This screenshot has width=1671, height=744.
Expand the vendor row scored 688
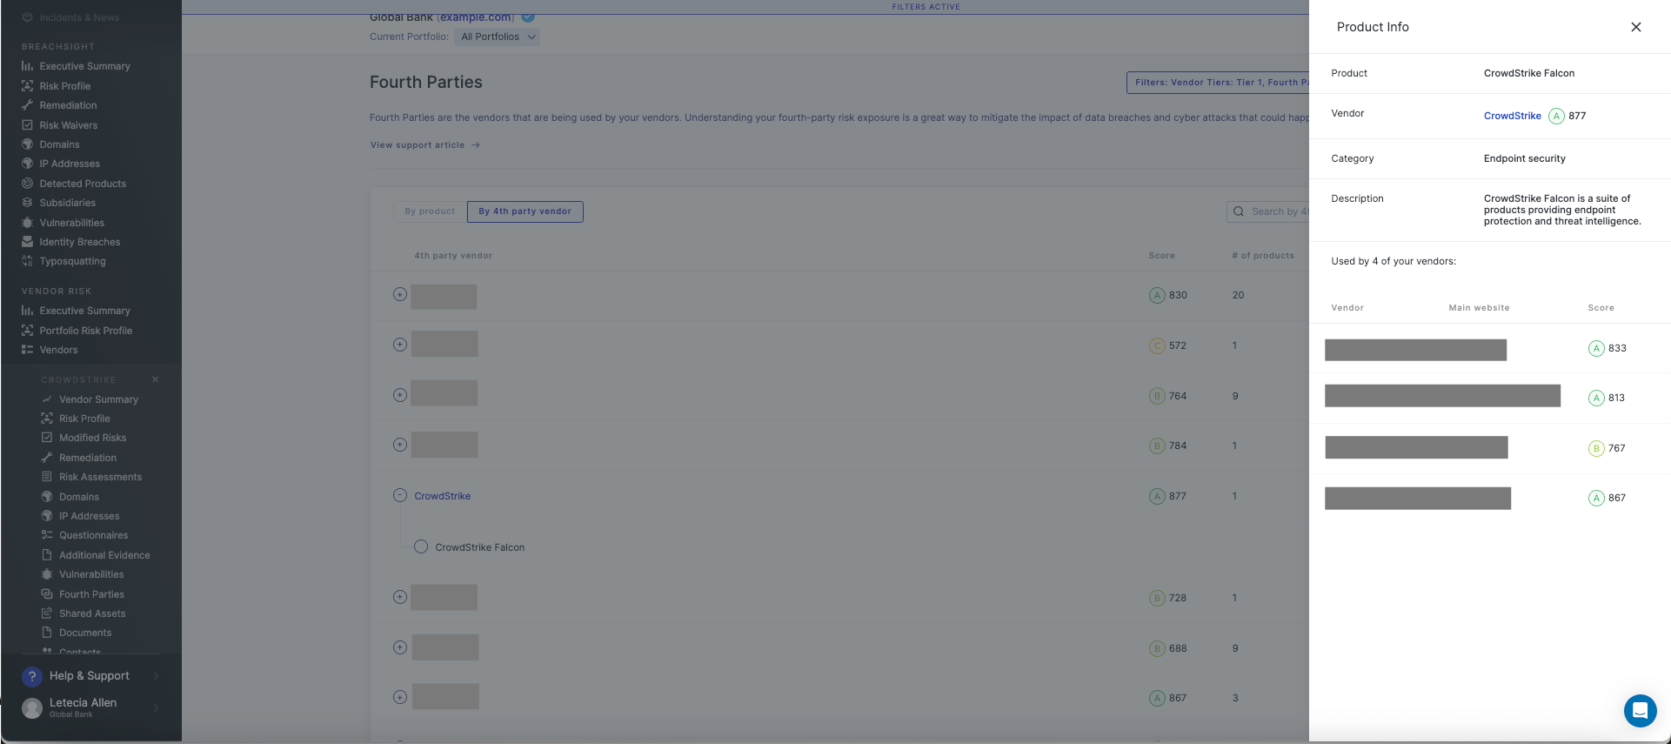(x=400, y=647)
